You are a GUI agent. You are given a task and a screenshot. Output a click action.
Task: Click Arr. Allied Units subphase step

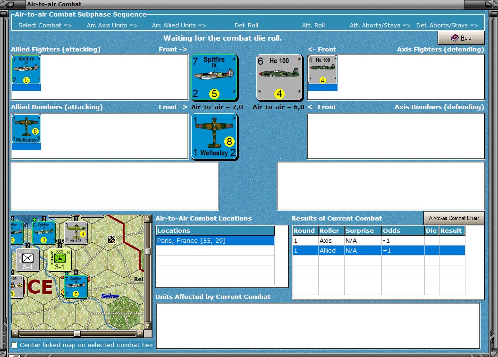click(x=179, y=25)
